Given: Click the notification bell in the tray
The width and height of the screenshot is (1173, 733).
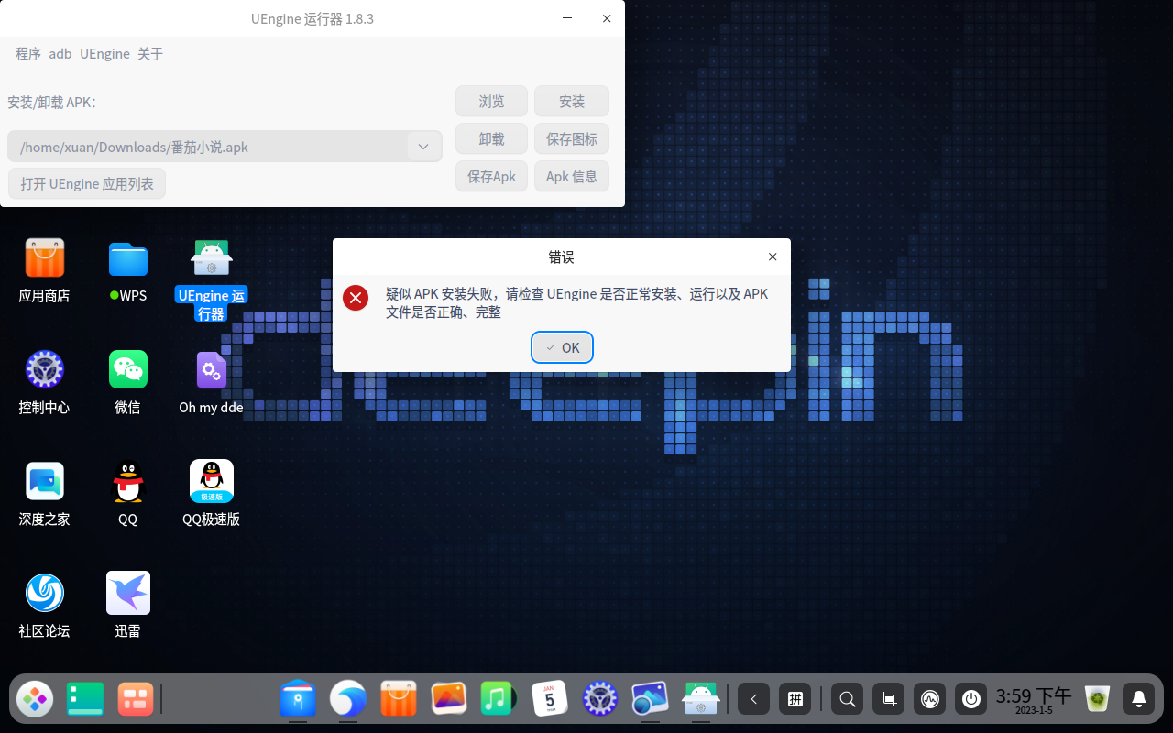Looking at the screenshot, I should (1137, 698).
